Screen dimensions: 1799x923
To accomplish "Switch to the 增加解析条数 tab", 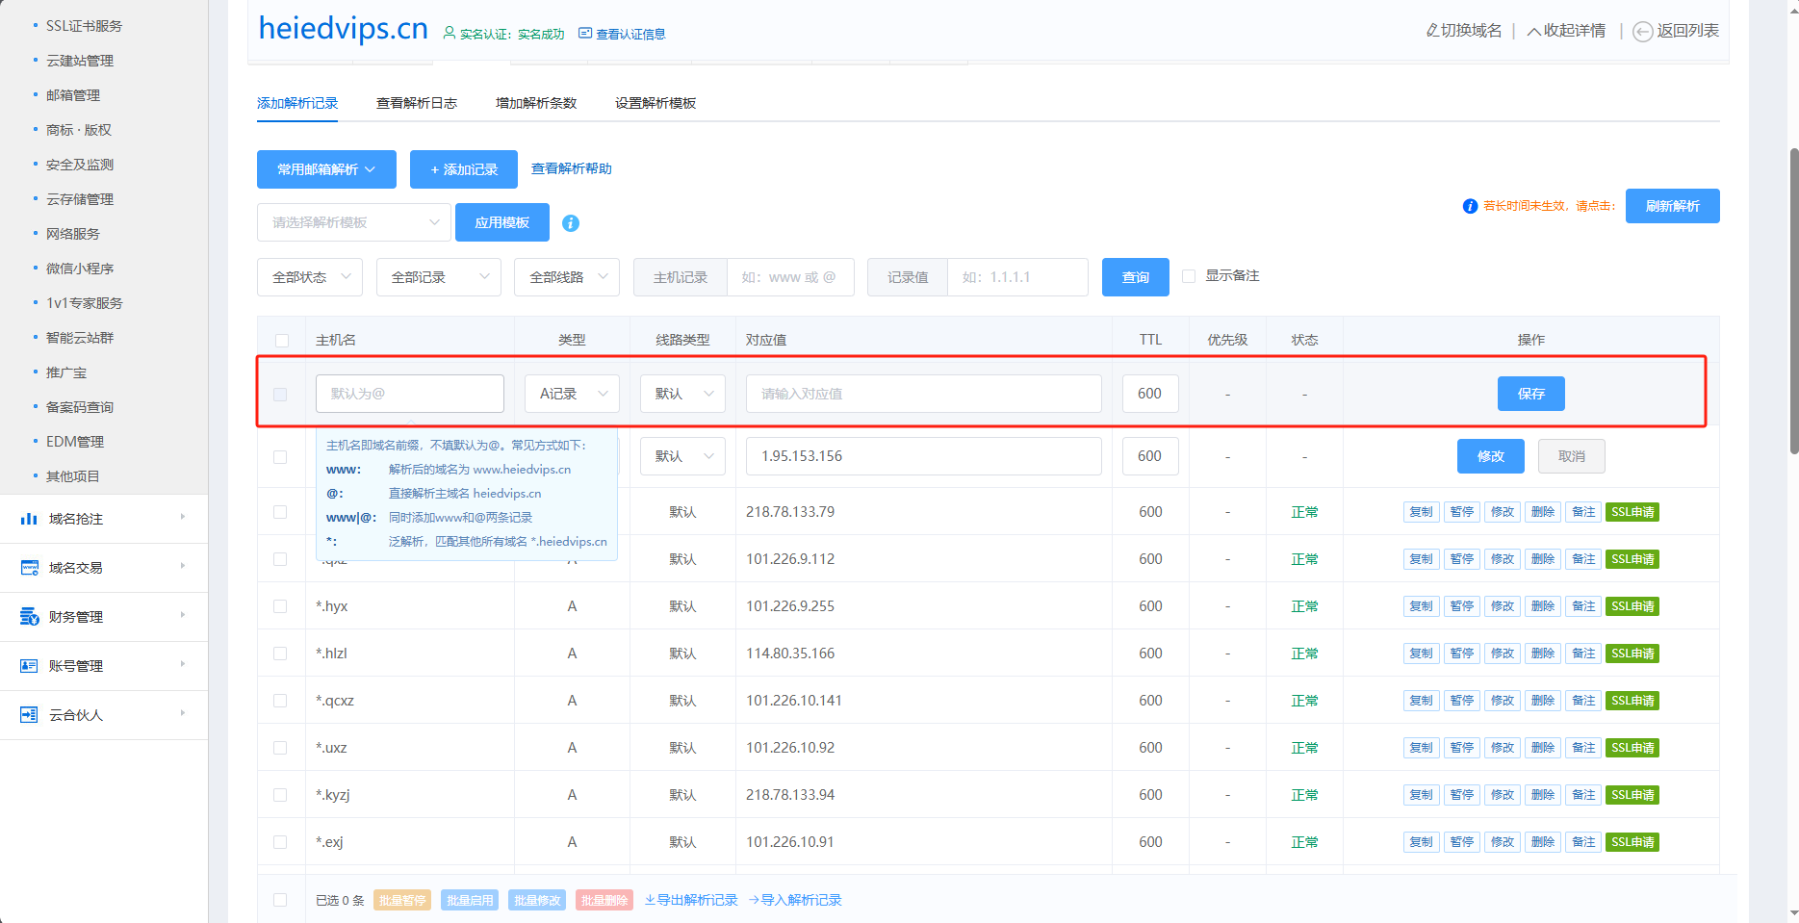I will (536, 103).
